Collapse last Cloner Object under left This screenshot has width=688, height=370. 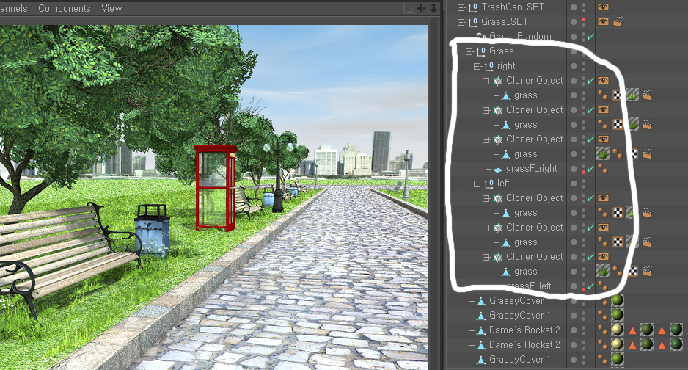(486, 257)
